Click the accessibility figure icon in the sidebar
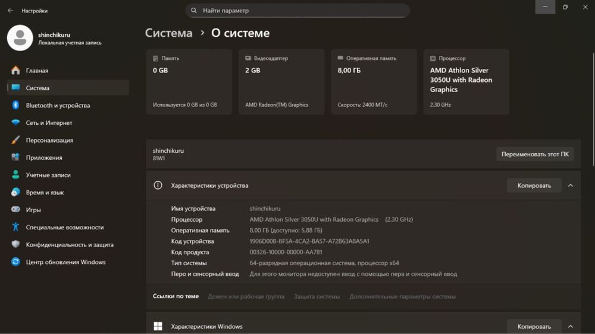595x334 pixels. [15, 226]
